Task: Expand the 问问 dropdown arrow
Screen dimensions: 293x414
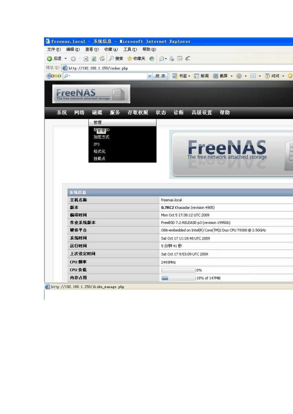Action: [283, 76]
